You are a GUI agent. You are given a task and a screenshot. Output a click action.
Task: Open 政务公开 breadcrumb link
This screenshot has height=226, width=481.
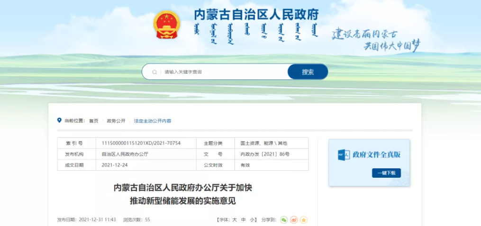[x=116, y=121]
